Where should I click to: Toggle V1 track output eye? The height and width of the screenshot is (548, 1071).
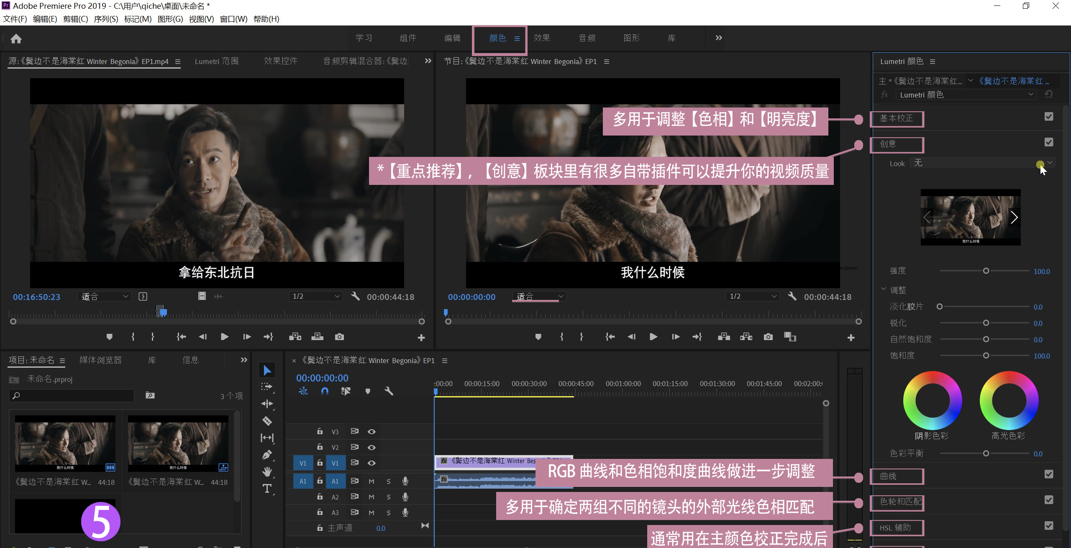pos(372,463)
